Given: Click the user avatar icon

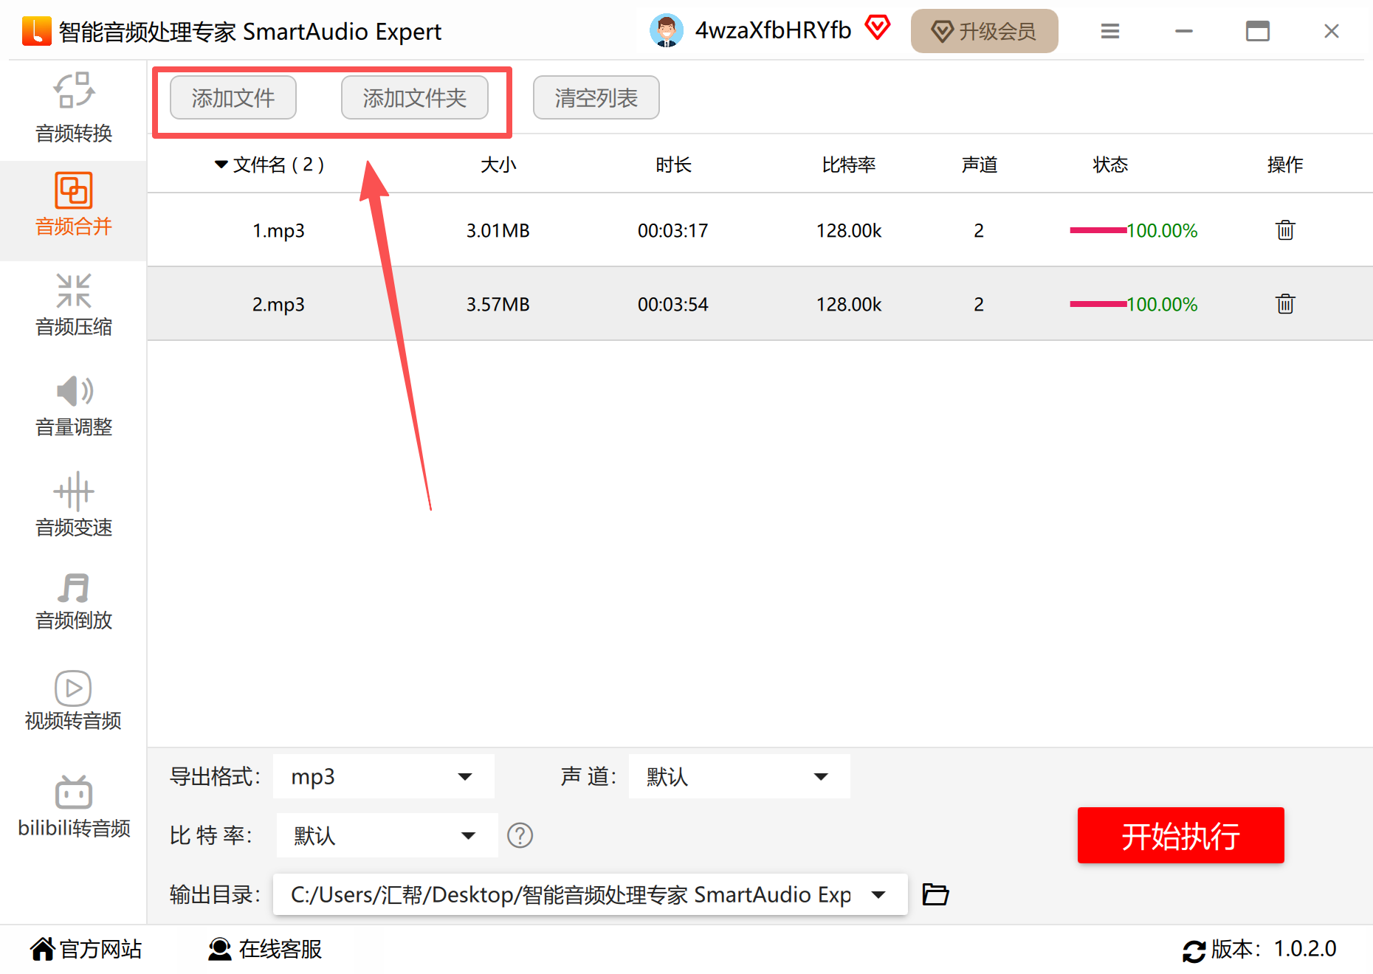Looking at the screenshot, I should point(667,31).
